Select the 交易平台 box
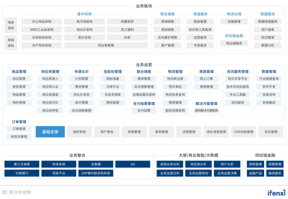Screen dimensions: 288x199 [113, 87]
